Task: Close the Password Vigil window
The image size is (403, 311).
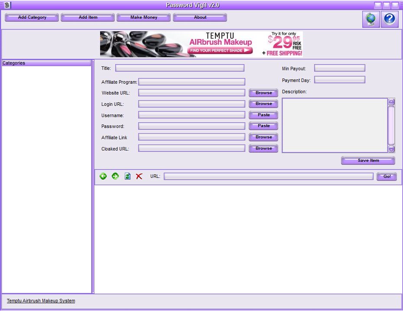Action: click(395, 5)
